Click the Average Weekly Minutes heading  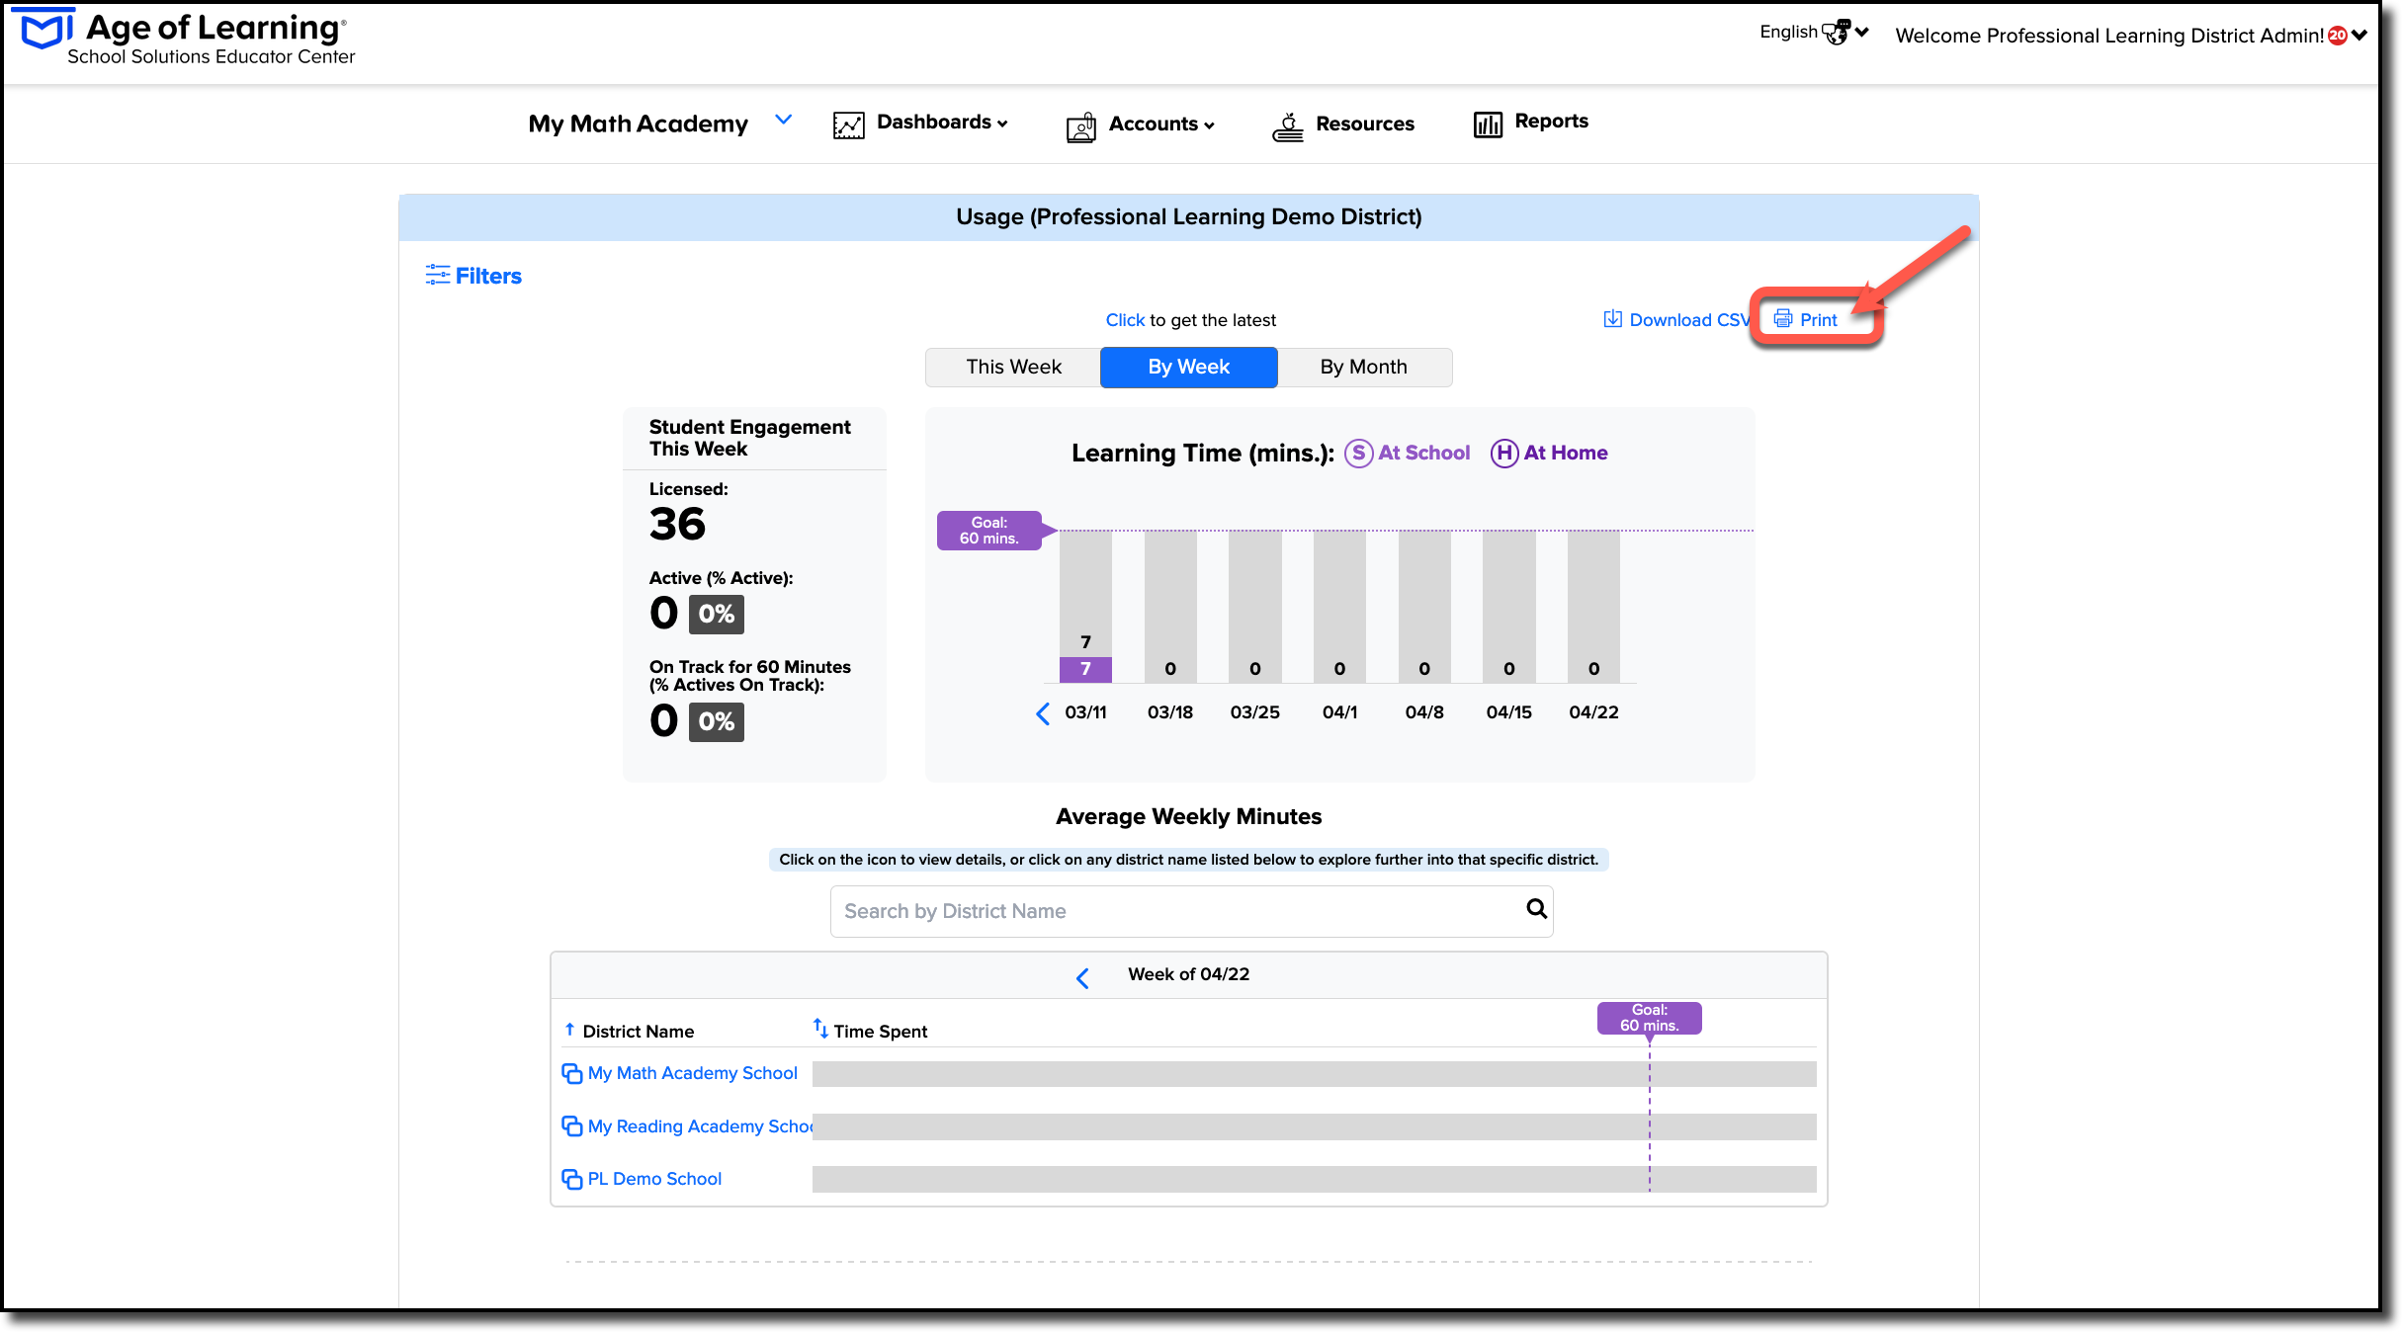[1188, 817]
